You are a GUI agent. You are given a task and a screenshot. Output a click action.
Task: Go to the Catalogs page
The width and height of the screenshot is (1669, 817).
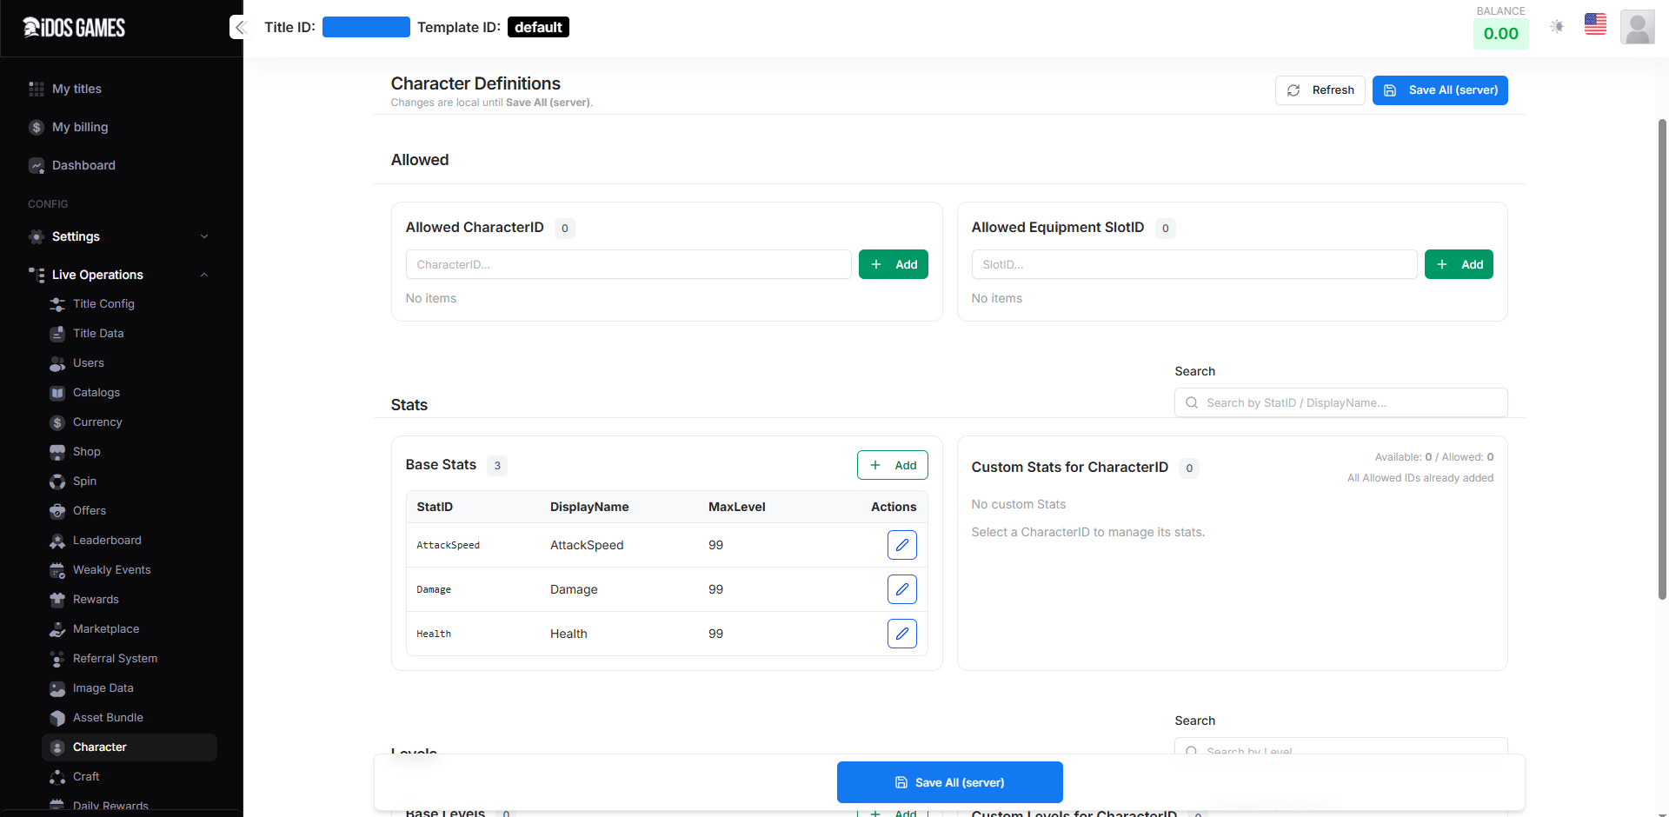[96, 393]
